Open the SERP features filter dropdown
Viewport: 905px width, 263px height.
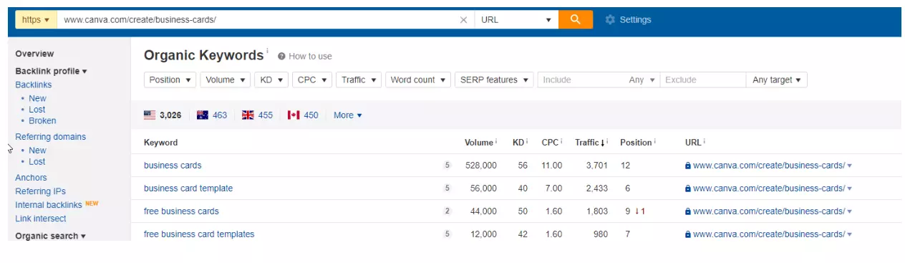(494, 80)
